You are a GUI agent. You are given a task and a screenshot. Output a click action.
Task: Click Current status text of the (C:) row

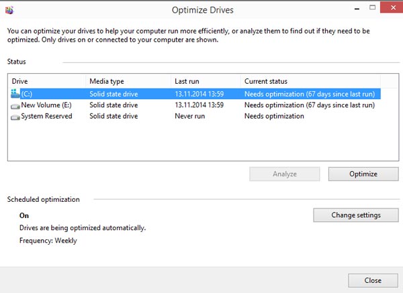310,94
